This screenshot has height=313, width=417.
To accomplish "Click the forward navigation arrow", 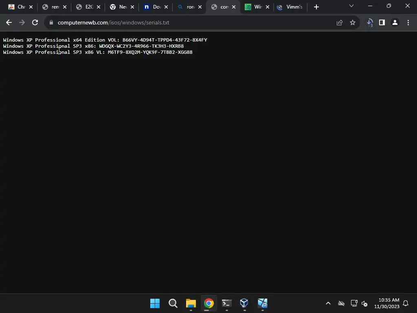I will click(x=22, y=23).
